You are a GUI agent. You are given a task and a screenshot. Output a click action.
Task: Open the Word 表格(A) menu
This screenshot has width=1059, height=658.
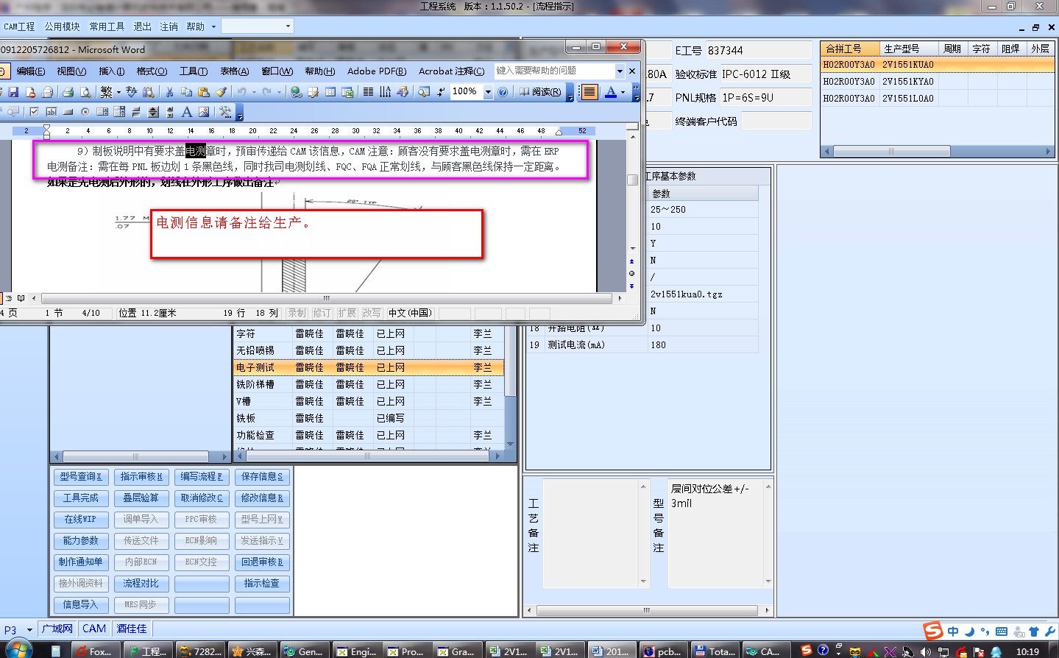click(x=234, y=71)
